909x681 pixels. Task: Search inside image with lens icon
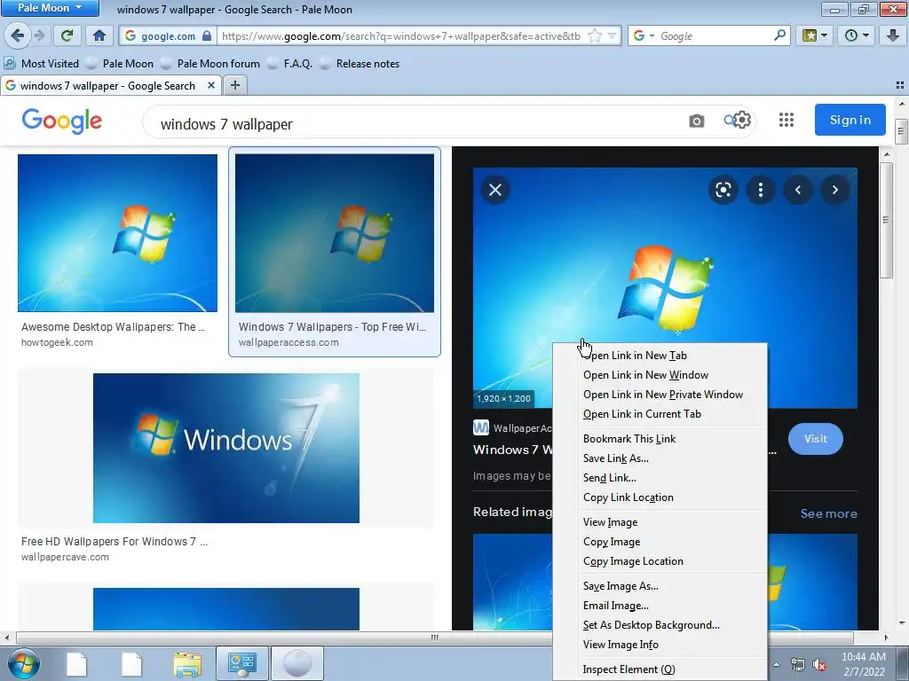723,190
